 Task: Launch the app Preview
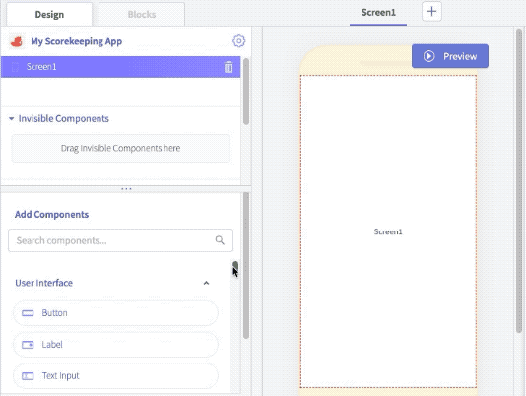(x=450, y=56)
